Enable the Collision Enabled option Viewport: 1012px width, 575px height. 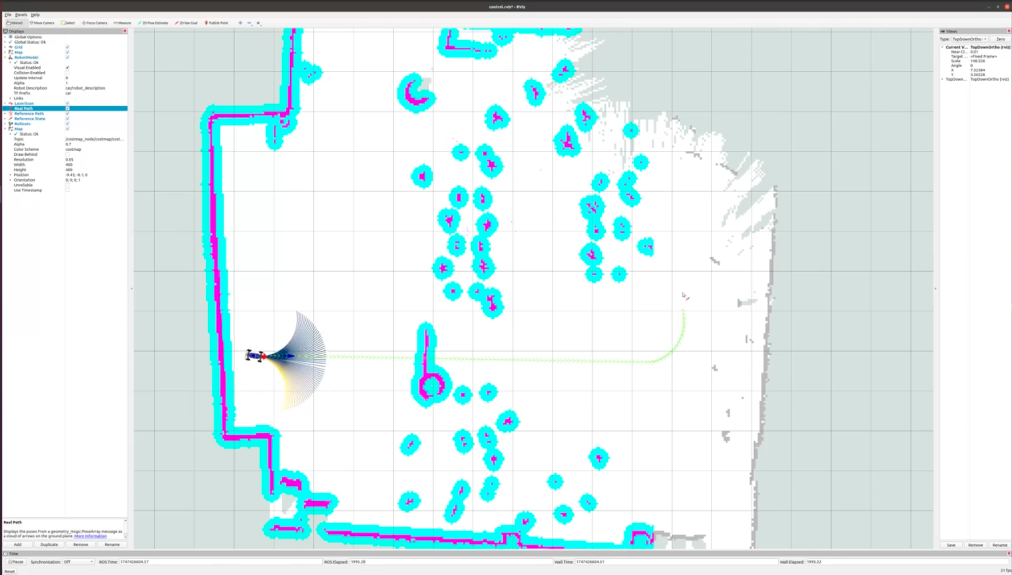click(67, 72)
